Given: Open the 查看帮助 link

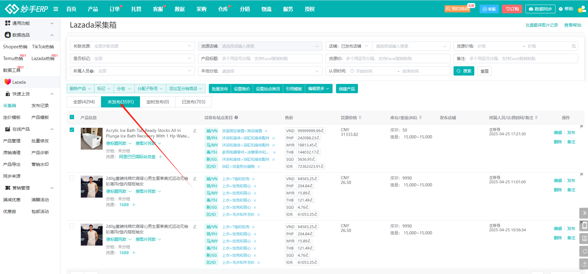Looking at the screenshot, I should 573,25.
